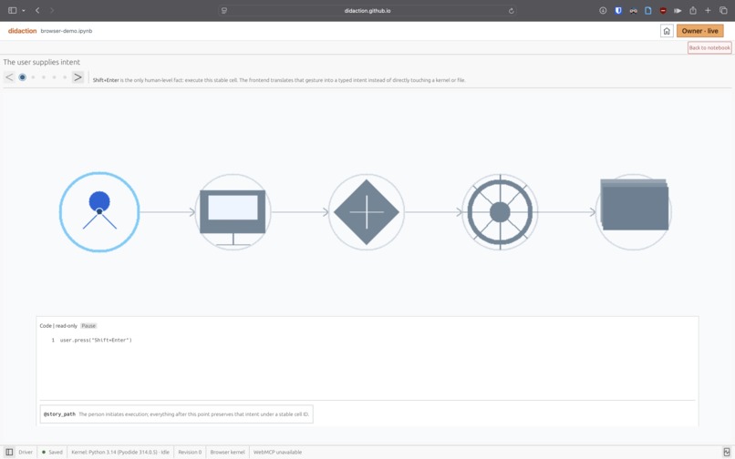
Task: Select the diamond plus intent node
Action: coord(367,212)
